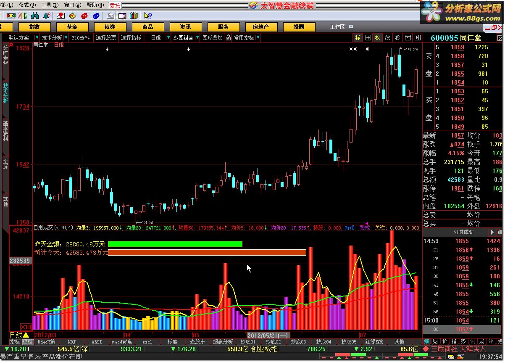
Task: Click the padlock icon beside 图形叠加
Action: tap(228, 38)
